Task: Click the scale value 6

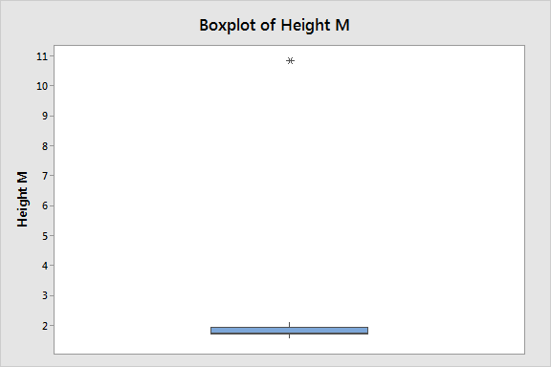Action: click(x=45, y=205)
